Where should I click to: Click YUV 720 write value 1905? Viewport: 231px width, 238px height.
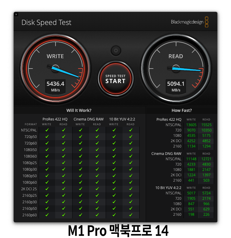coord(191,199)
